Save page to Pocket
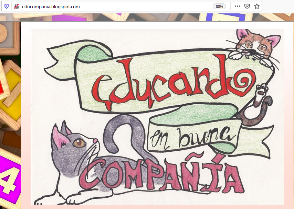Viewport: 294px width, 209px height. tap(247, 6)
